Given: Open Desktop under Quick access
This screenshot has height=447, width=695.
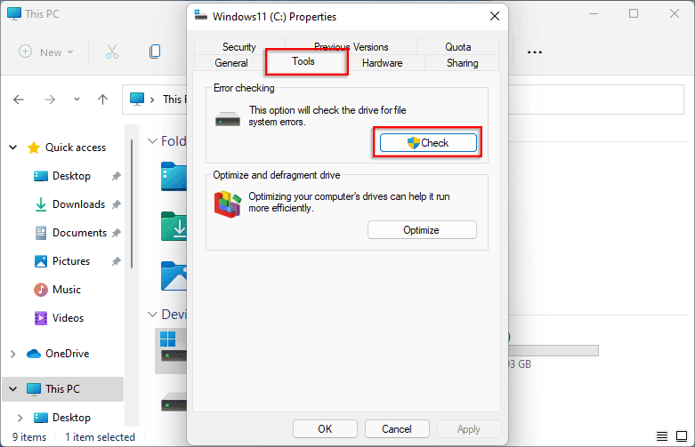Looking at the screenshot, I should (71, 176).
